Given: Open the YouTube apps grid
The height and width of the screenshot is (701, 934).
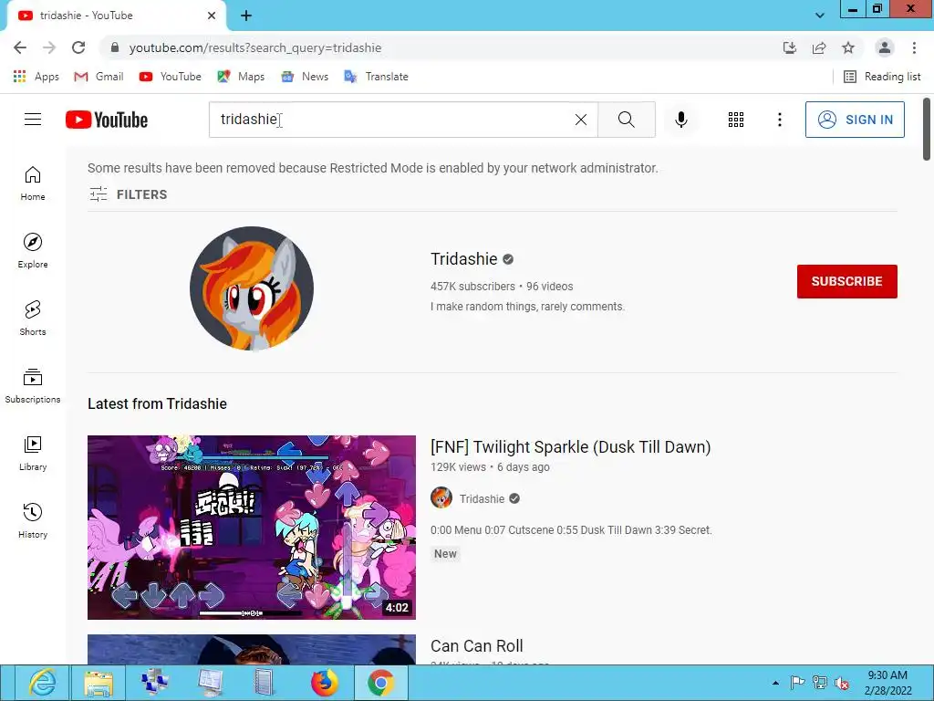Looking at the screenshot, I should 736,120.
